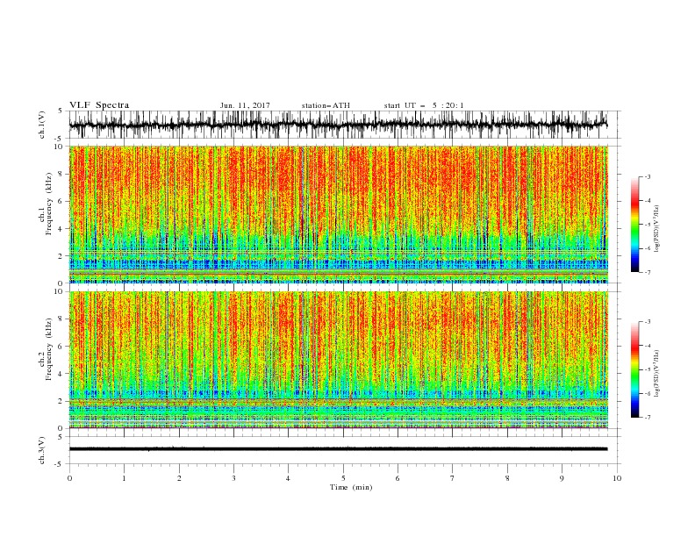Click the "2" tick on the time axis
The height and width of the screenshot is (537, 695).
click(179, 478)
